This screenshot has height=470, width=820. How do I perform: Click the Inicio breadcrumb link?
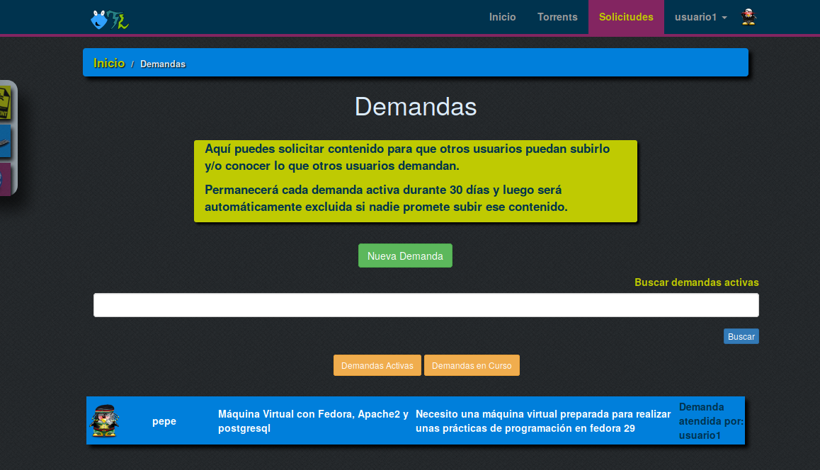[x=109, y=63]
